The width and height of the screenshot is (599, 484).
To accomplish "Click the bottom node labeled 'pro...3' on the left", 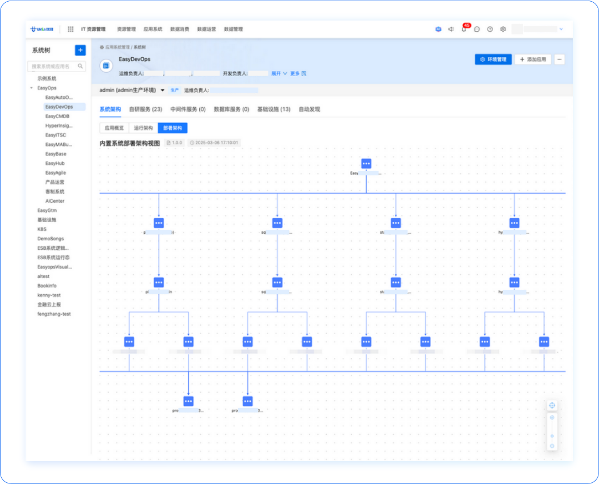I will [189, 401].
